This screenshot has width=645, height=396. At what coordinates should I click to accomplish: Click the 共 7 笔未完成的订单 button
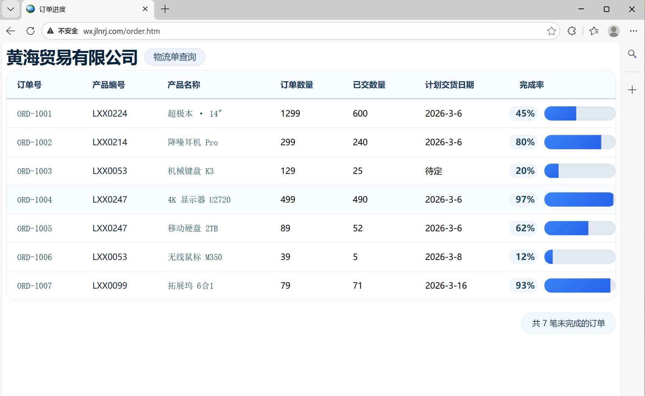[568, 323]
